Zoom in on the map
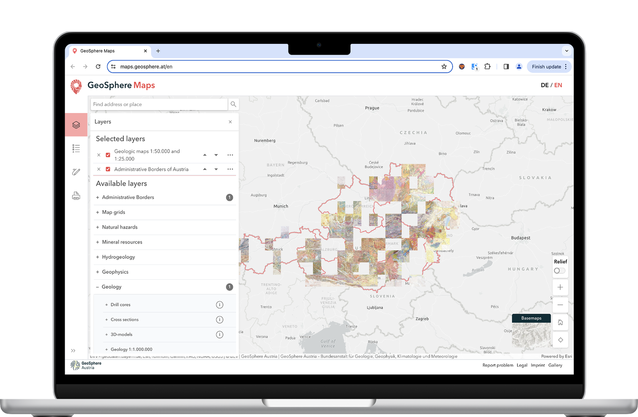The image size is (638, 417). 560,287
